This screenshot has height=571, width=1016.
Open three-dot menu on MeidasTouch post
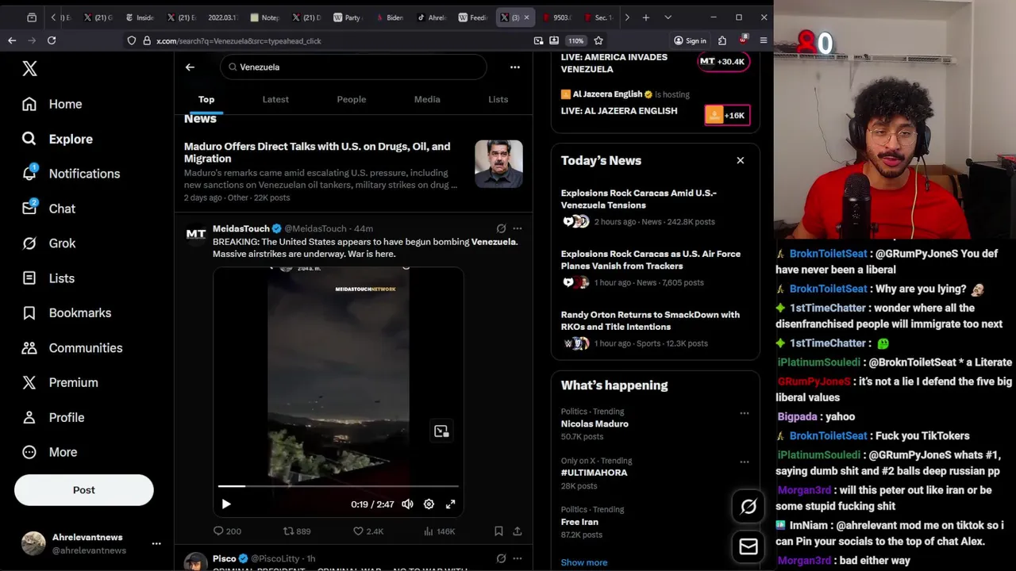pos(518,228)
